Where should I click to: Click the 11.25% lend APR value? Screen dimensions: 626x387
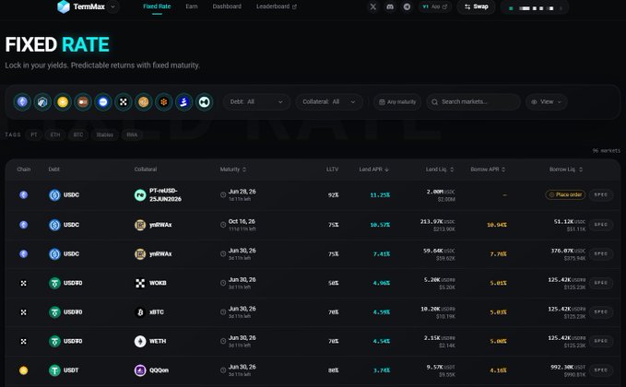point(380,195)
